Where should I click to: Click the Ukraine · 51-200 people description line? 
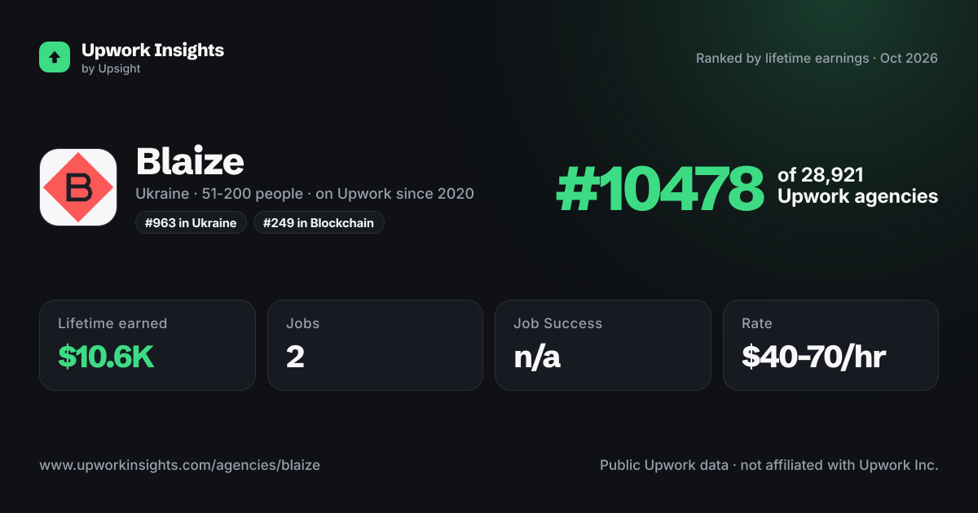[305, 194]
